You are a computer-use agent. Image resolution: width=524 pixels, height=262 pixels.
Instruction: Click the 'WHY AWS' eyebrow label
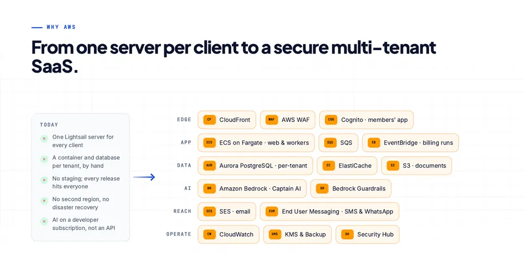click(61, 27)
